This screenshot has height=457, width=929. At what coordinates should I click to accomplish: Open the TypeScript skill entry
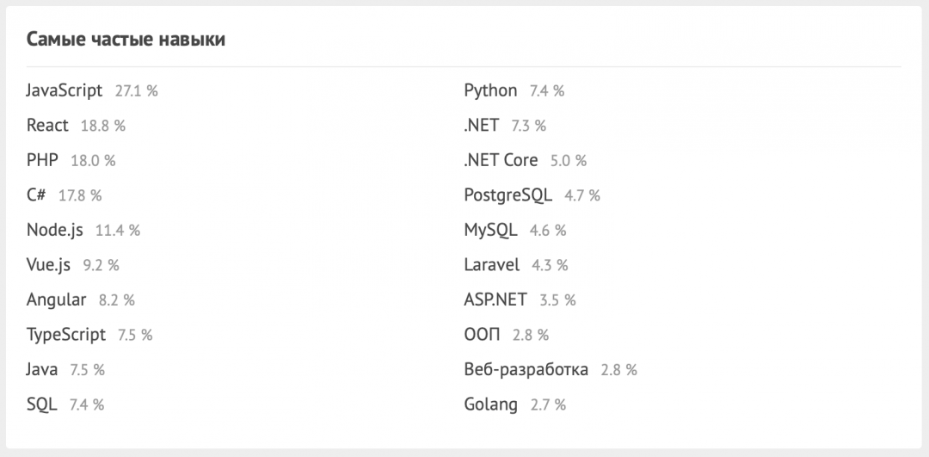tap(66, 335)
